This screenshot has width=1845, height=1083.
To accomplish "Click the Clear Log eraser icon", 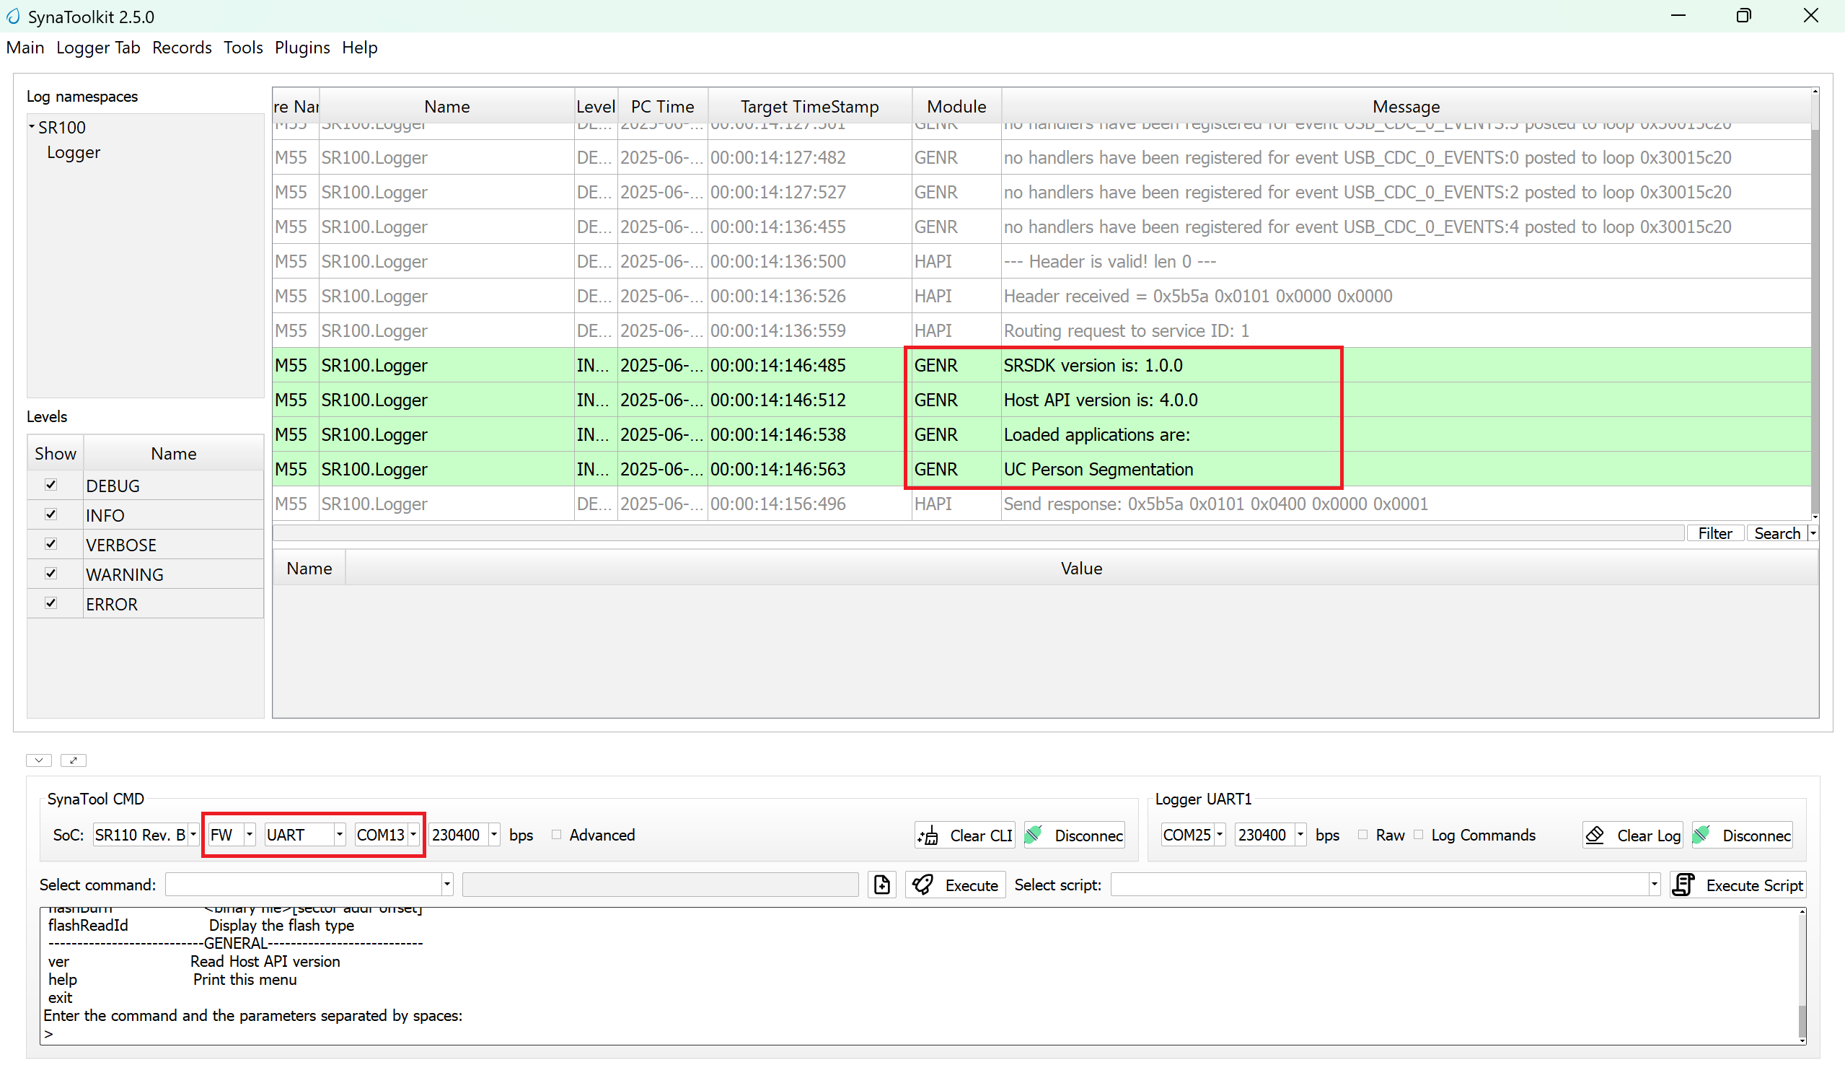I will point(1596,835).
